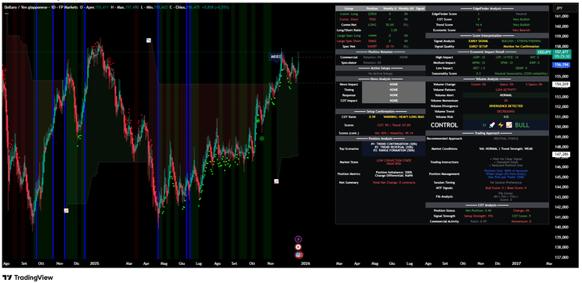Click the COT Impact row label
This screenshot has width=582, height=283.
[348, 100]
